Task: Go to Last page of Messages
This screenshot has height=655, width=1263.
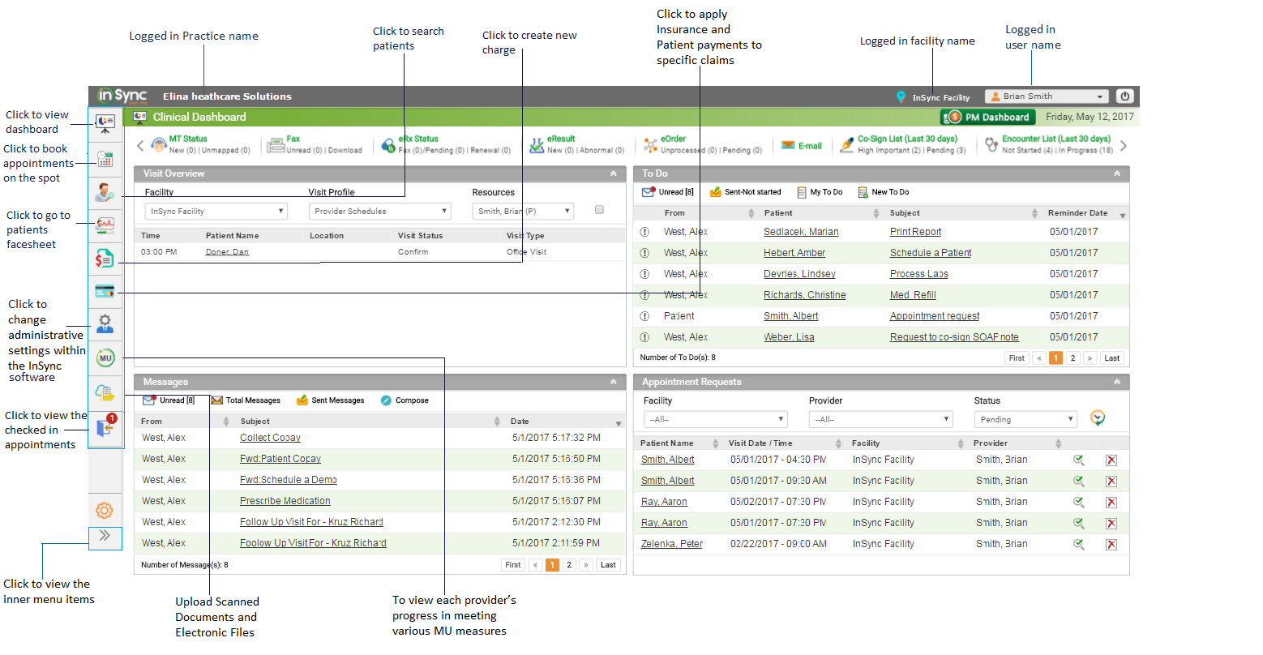Action: (608, 565)
